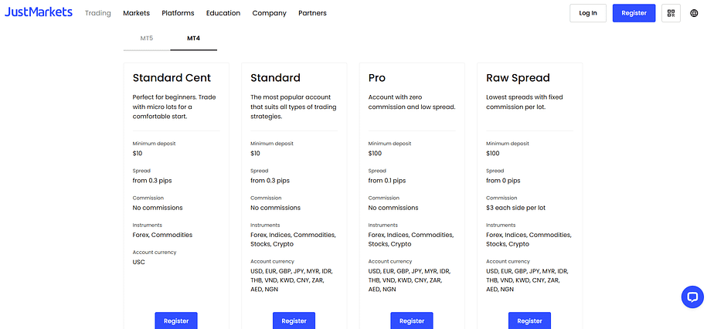707x329 pixels.
Task: Click the Log In button
Action: pyautogui.click(x=587, y=13)
